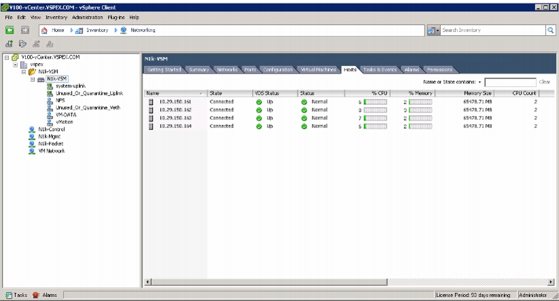
Task: Click the host icon for 10.29.150.161
Action: 151,102
